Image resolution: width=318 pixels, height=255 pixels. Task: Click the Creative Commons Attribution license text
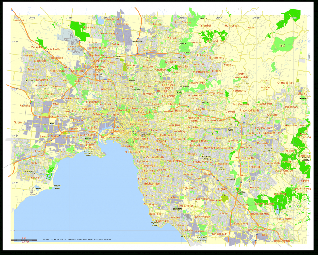click(x=77, y=240)
